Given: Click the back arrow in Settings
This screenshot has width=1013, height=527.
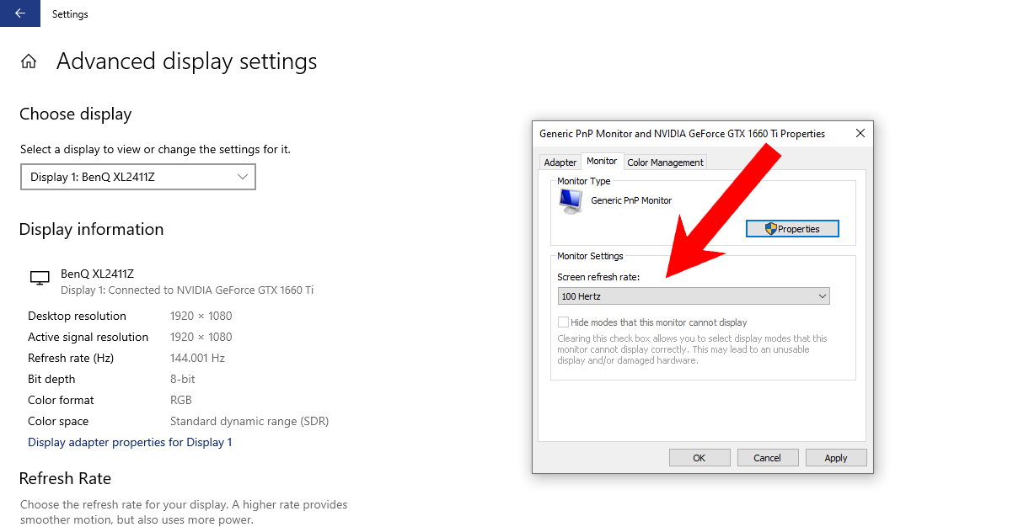Looking at the screenshot, I should 19,13.
